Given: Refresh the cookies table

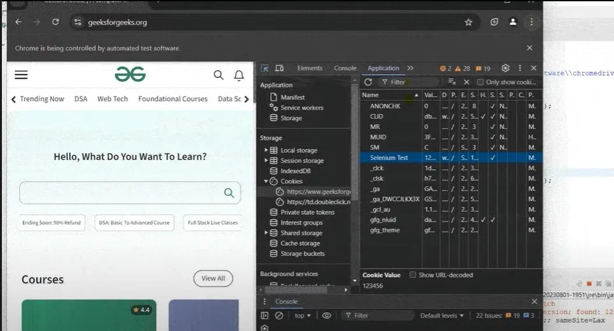Looking at the screenshot, I should 368,82.
